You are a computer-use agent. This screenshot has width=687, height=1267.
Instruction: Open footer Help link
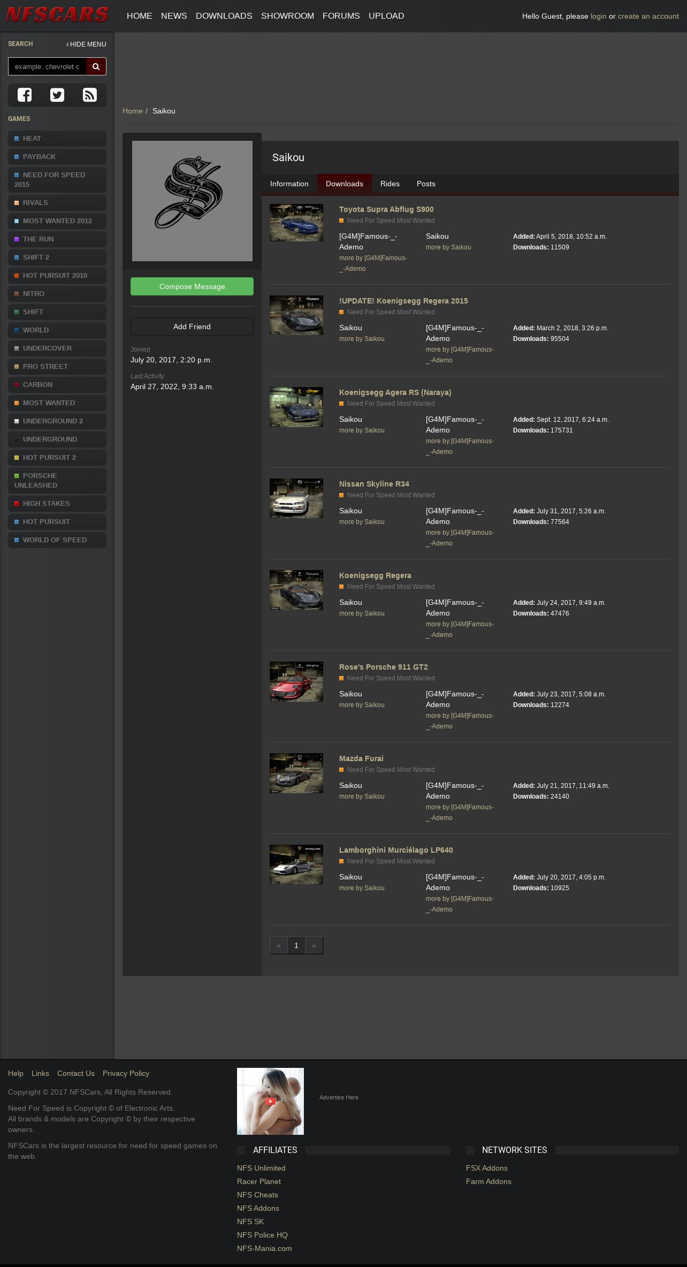(16, 1073)
